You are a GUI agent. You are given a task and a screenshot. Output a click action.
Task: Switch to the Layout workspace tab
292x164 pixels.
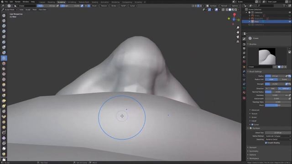pos(42,2)
